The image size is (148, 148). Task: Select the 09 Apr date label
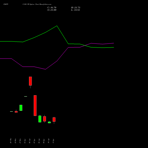(x=44, y=141)
